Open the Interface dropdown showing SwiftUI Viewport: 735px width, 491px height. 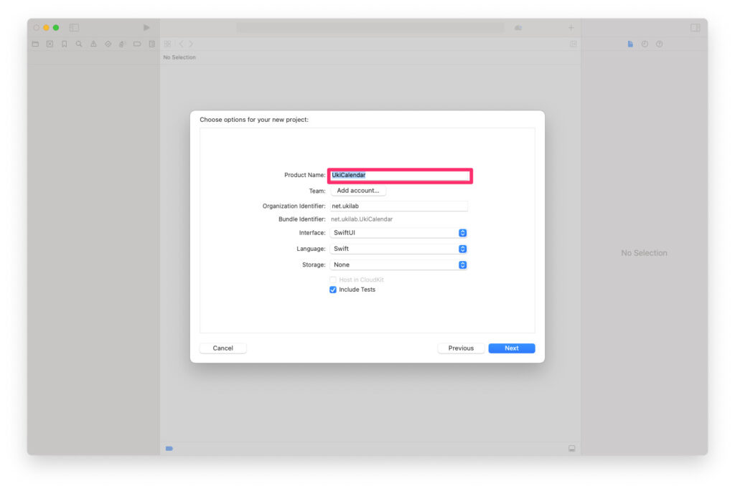click(398, 233)
